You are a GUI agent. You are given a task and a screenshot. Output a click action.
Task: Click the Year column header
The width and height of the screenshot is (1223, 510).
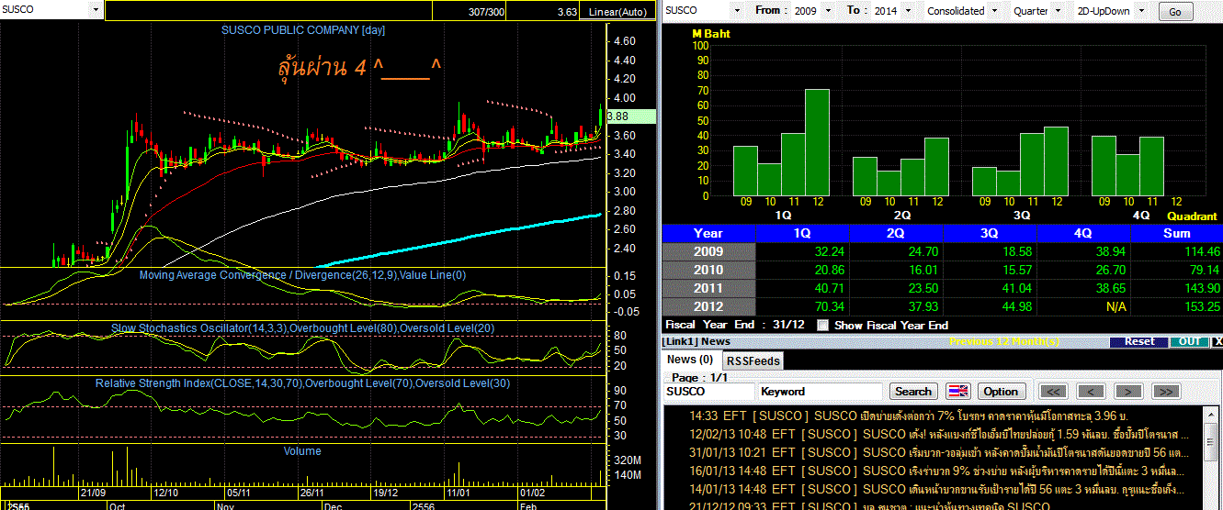pyautogui.click(x=708, y=233)
